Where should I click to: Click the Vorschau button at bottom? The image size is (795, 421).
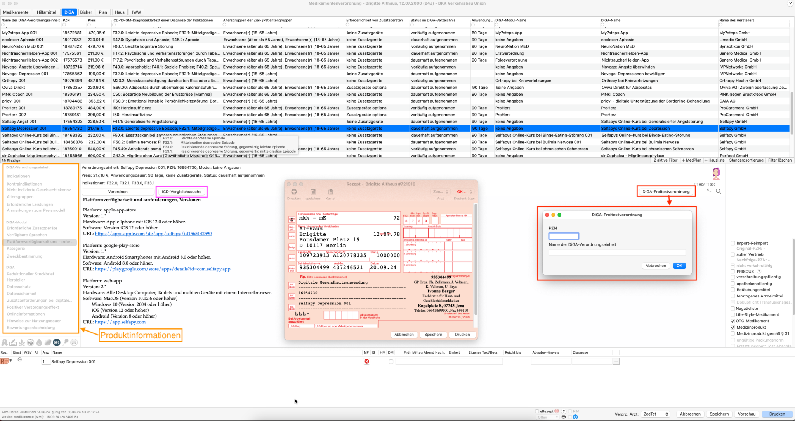point(746,414)
